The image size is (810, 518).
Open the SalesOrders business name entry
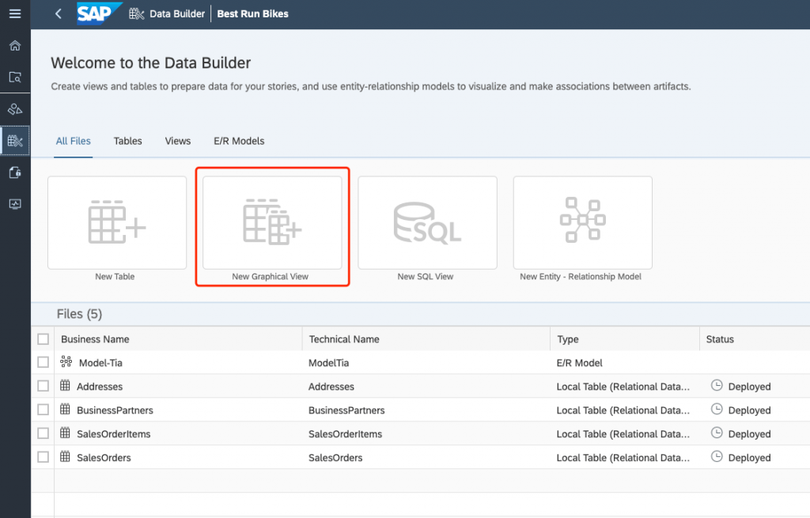[104, 458]
